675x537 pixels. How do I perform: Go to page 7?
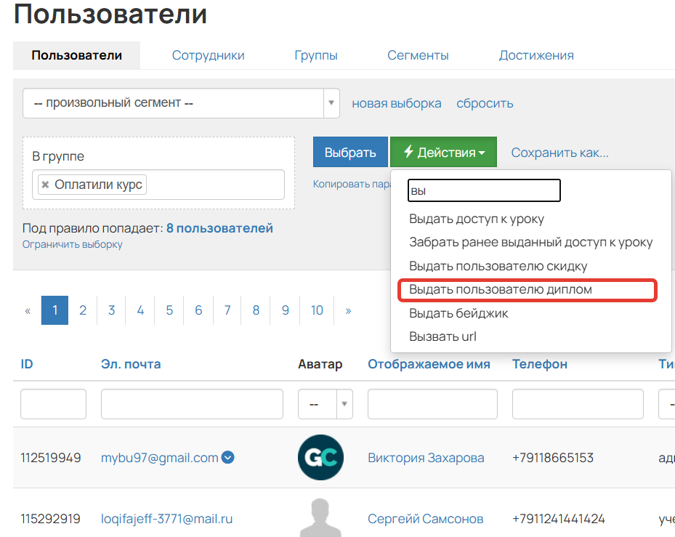[x=227, y=310]
